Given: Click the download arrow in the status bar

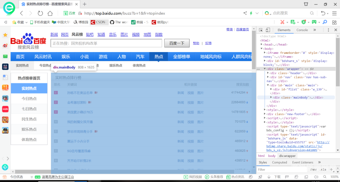Looking at the screenshot, I should [x=269, y=177].
